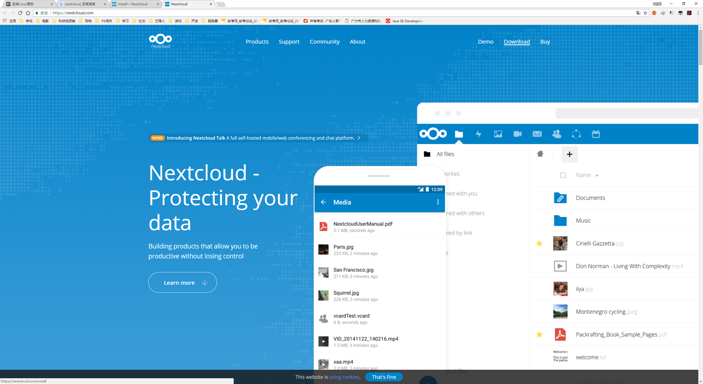Click the Adobe Acrobat extension icon
The width and height of the screenshot is (703, 384).
tap(689, 13)
